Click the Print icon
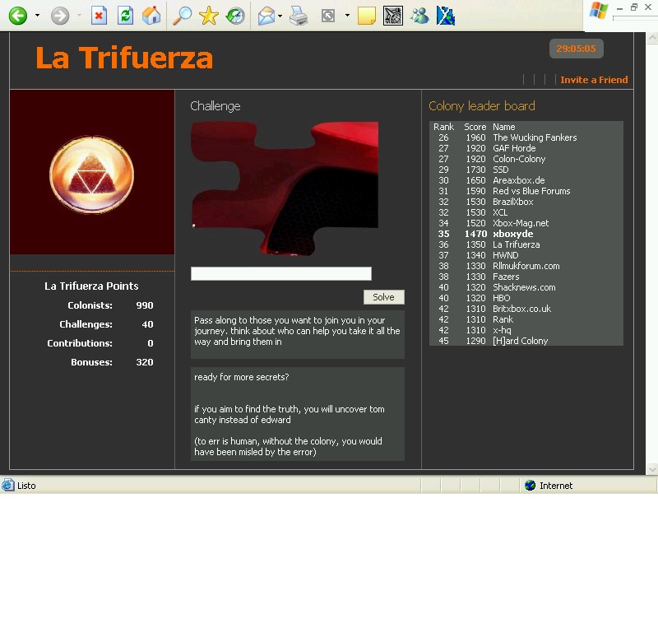Image resolution: width=658 pixels, height=642 pixels. tap(299, 16)
